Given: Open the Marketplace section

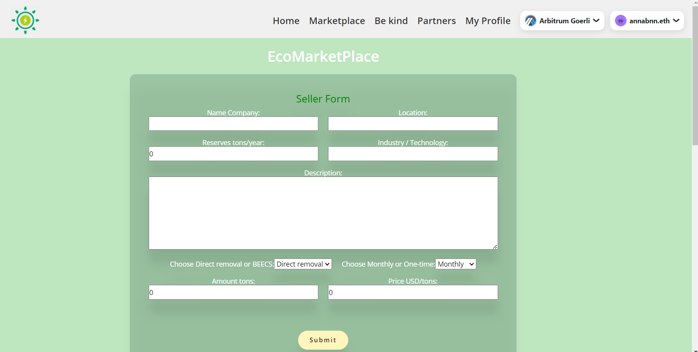Looking at the screenshot, I should (337, 21).
